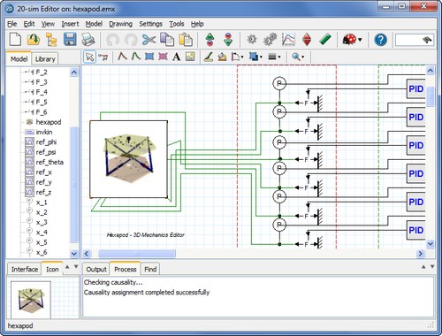Open a model file with folder icon
This screenshot has height=336, width=442.
click(34, 39)
